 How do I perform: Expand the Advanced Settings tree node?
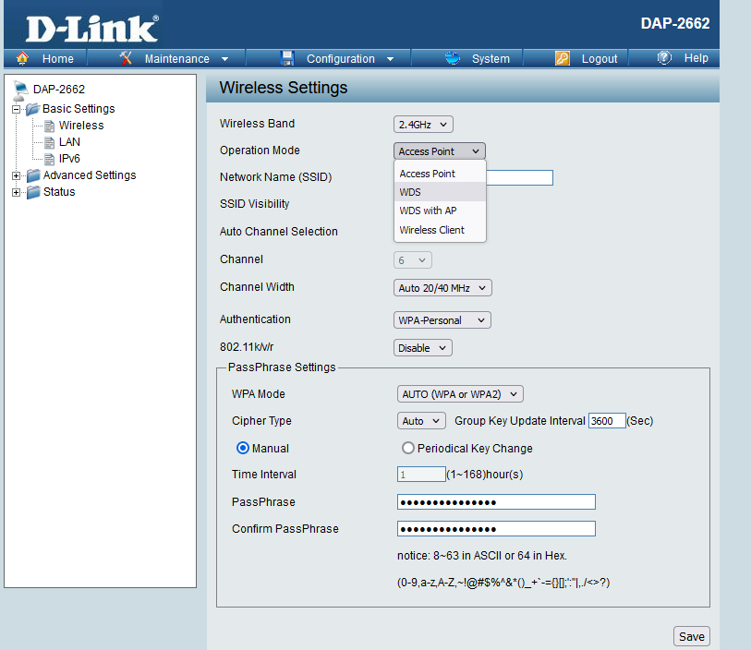pyautogui.click(x=16, y=175)
